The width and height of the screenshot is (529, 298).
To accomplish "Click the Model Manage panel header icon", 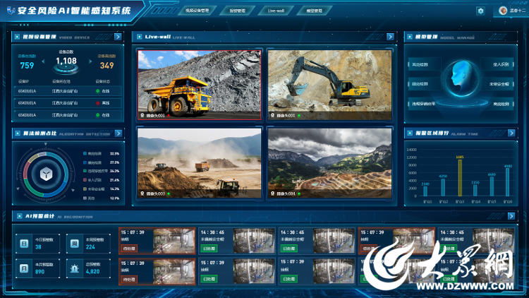I will pyautogui.click(x=410, y=37).
